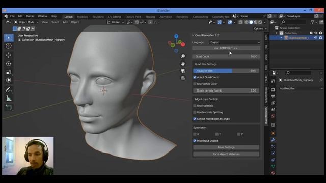Screen dimensions: 326x183
Task: Adjust the Adaptive size slider
Action: (x=226, y=71)
